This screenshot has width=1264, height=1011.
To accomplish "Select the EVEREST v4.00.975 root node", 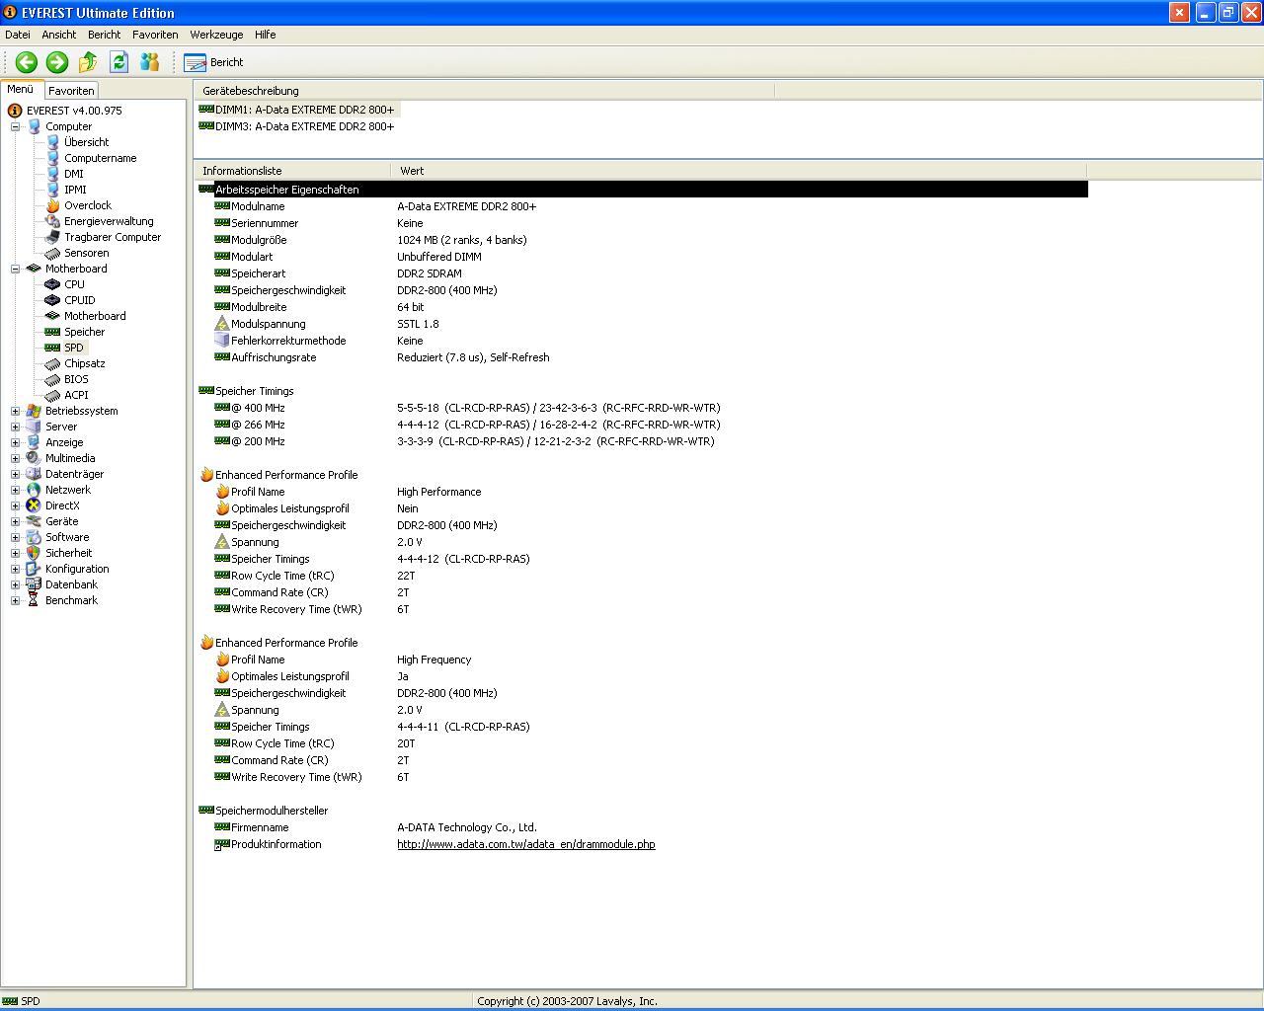I will click(74, 111).
